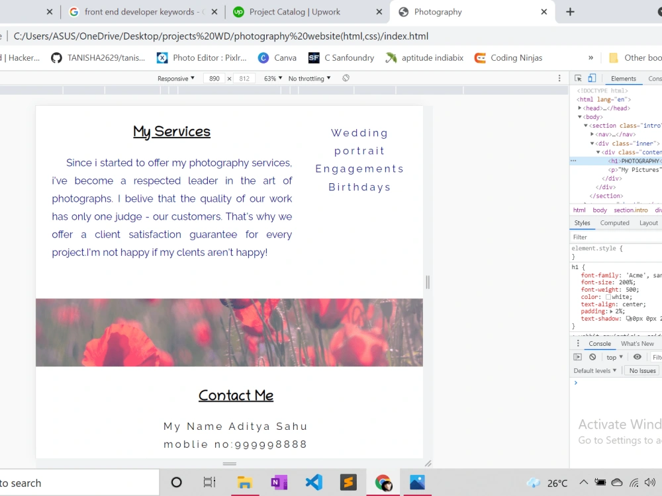Switch to the Computed styles tab
Screen dimensions: 662x496
click(x=614, y=223)
